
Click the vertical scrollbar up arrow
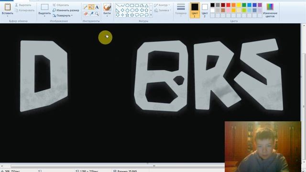(x=304, y=25)
